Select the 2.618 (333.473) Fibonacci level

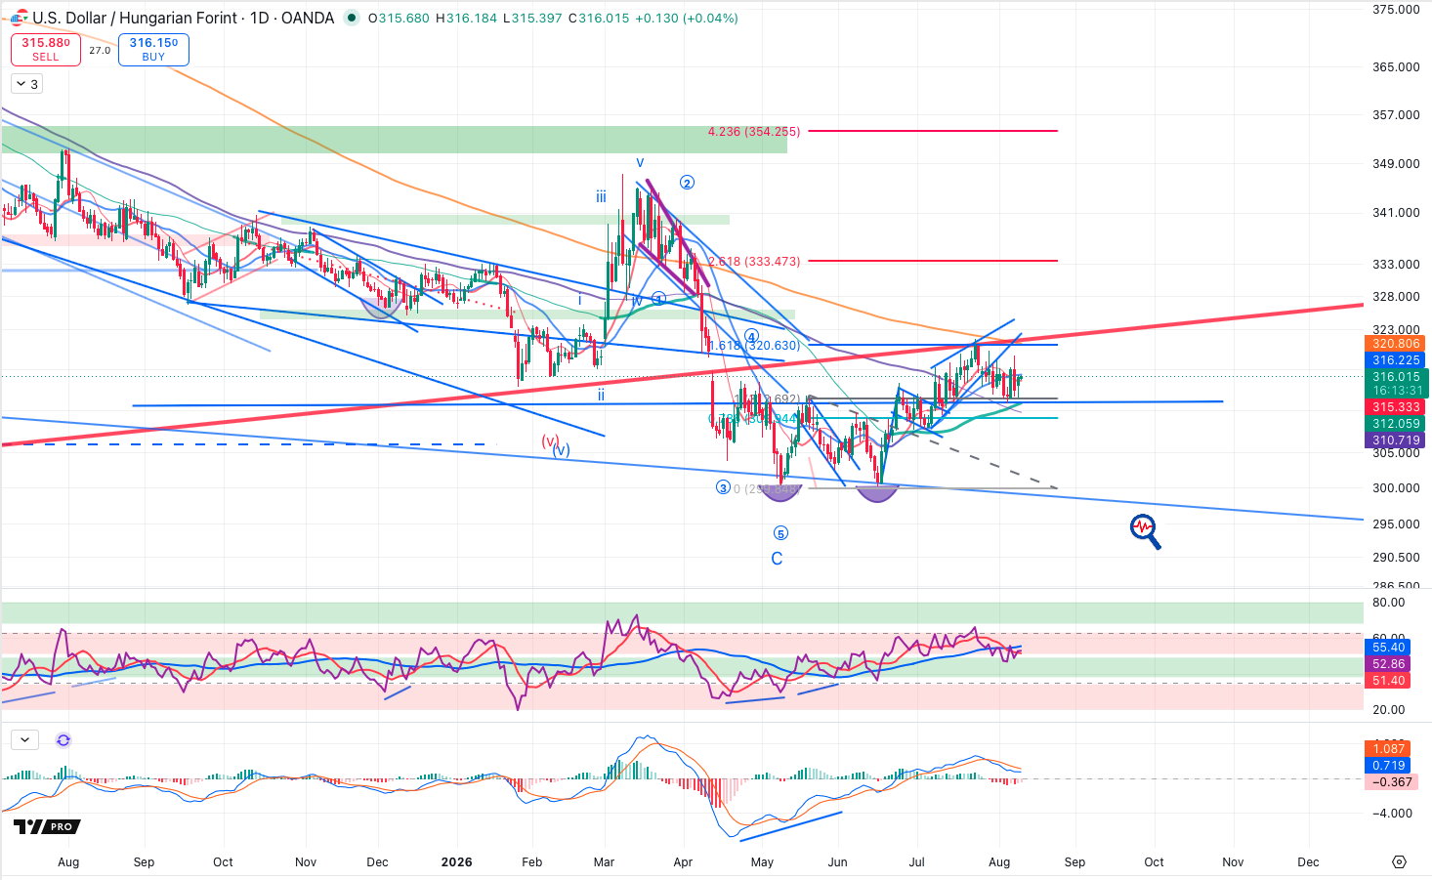click(754, 261)
